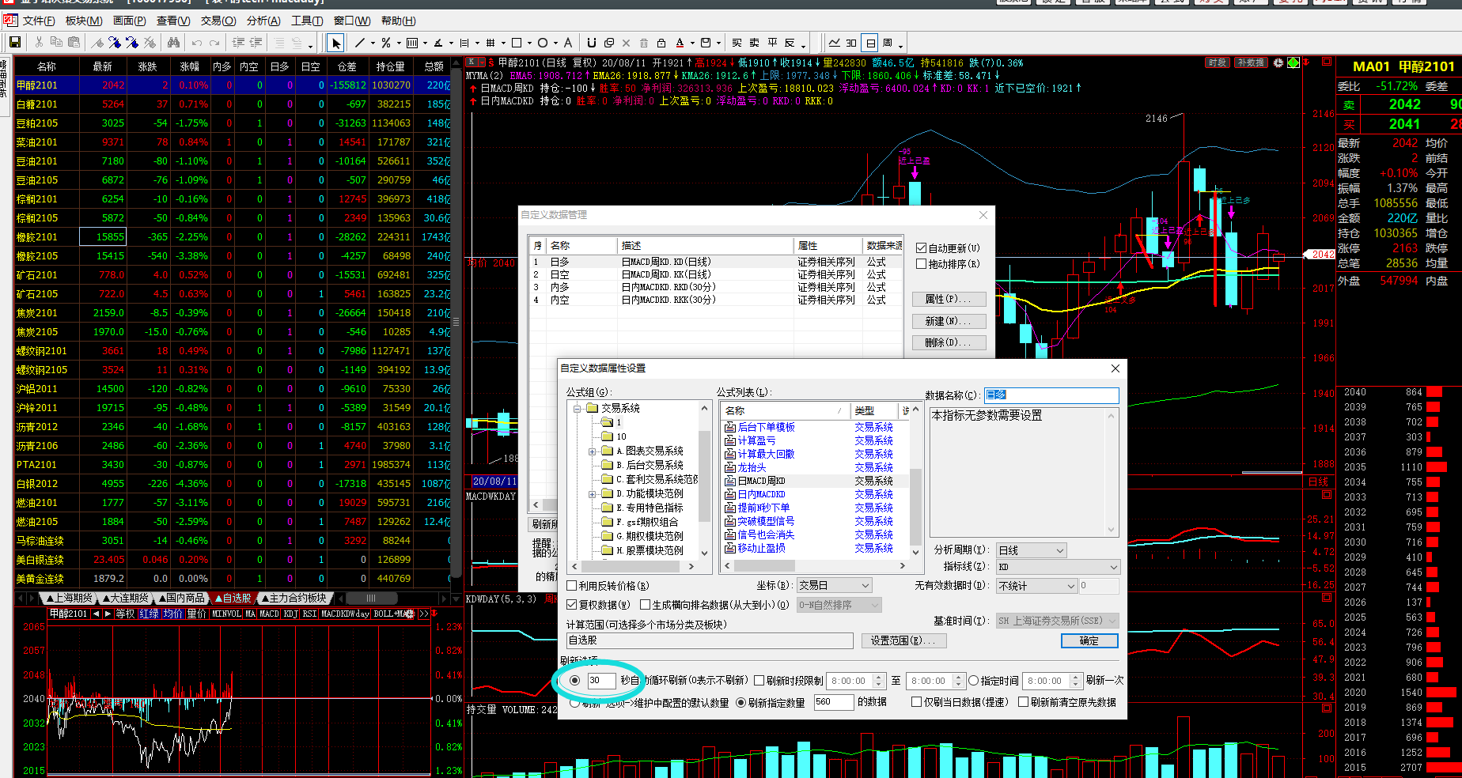Uncheck 复权数据 checkbox
The width and height of the screenshot is (1462, 778).
pos(572,605)
